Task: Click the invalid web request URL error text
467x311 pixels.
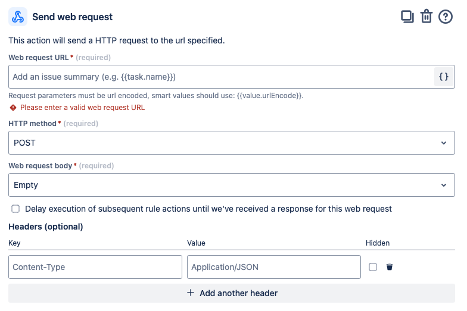Action: pyautogui.click(x=82, y=108)
